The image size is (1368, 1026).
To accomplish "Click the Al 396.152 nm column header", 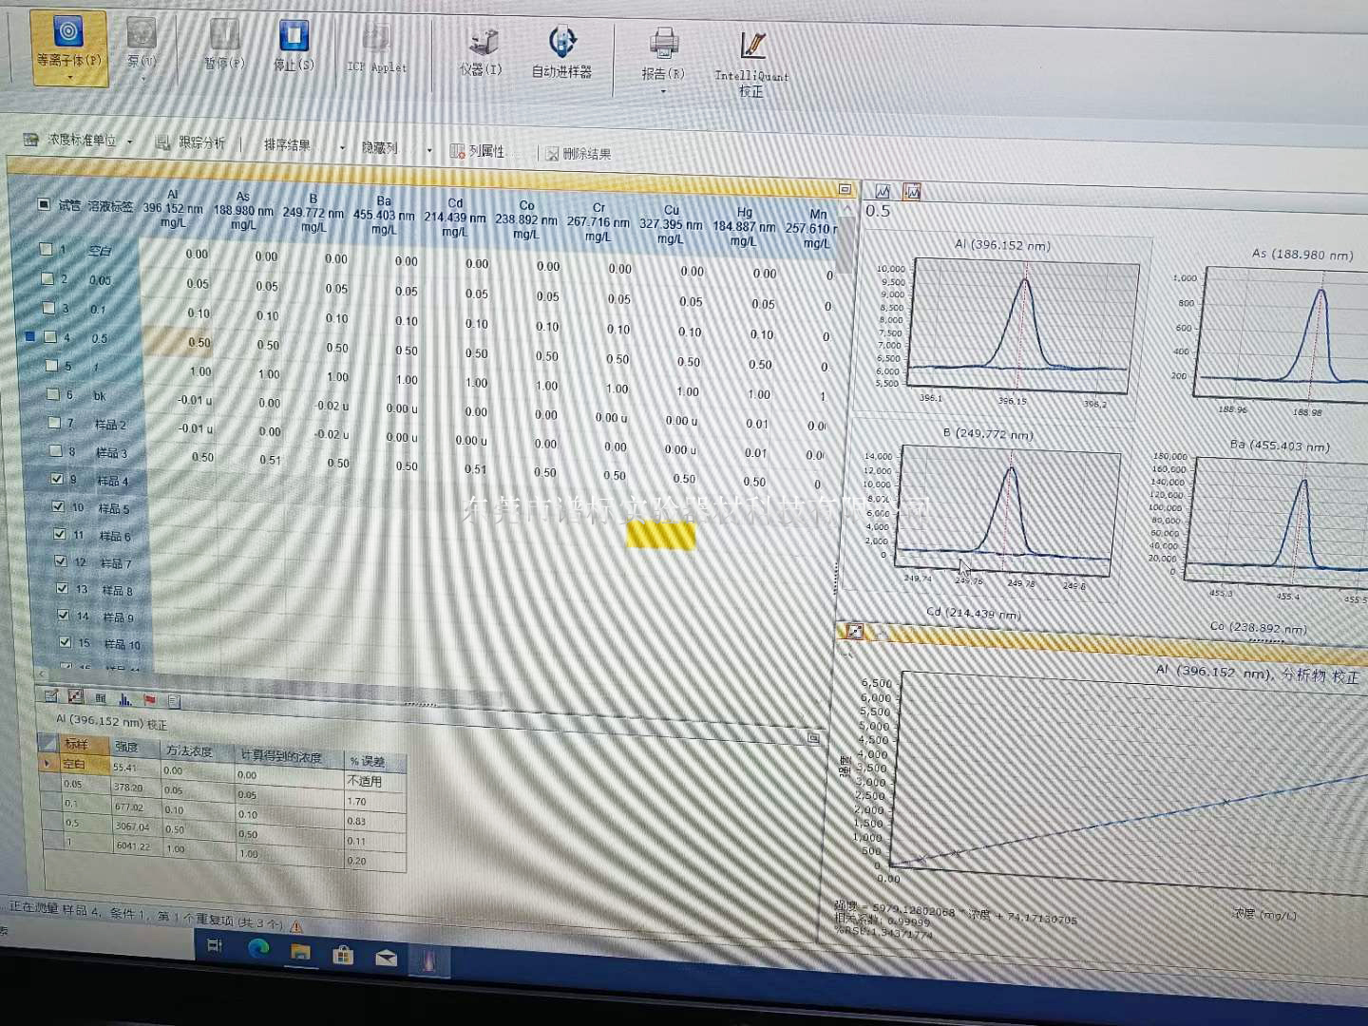I will tap(173, 208).
